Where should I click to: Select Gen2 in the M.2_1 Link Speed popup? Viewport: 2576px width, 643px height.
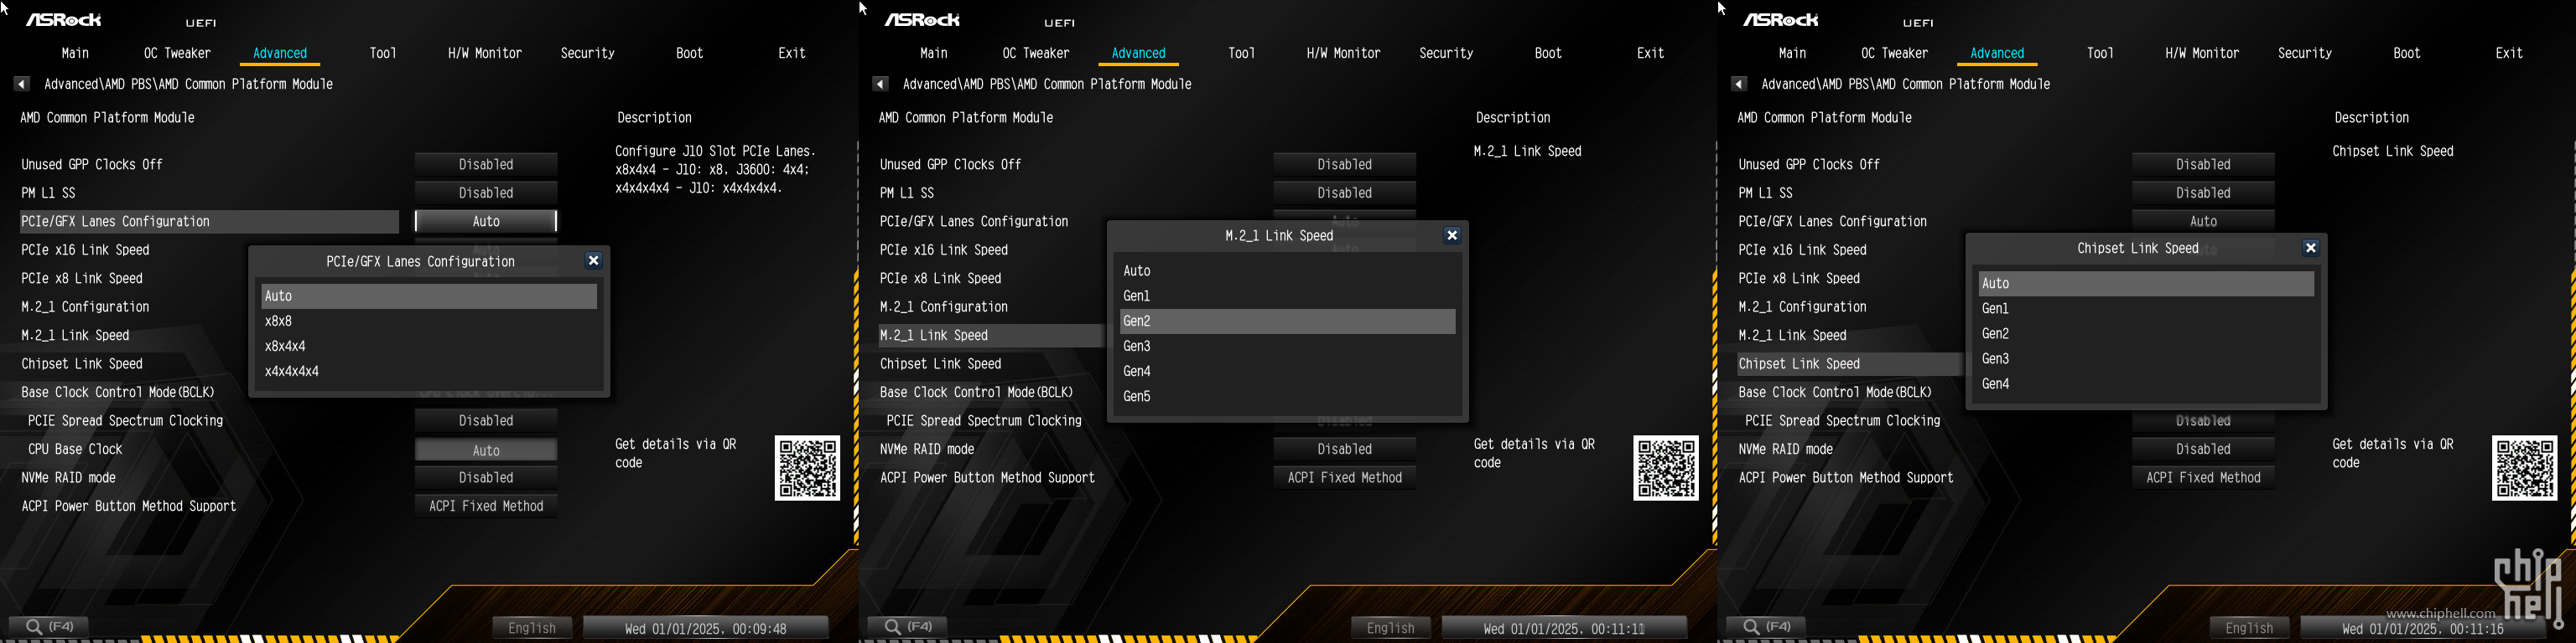tap(1288, 321)
